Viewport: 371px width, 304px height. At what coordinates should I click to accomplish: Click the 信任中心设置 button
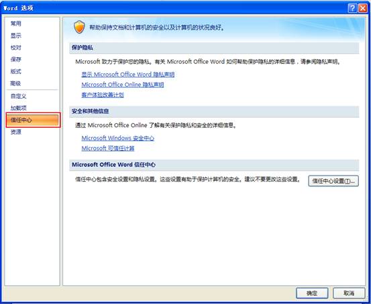pos(333,181)
